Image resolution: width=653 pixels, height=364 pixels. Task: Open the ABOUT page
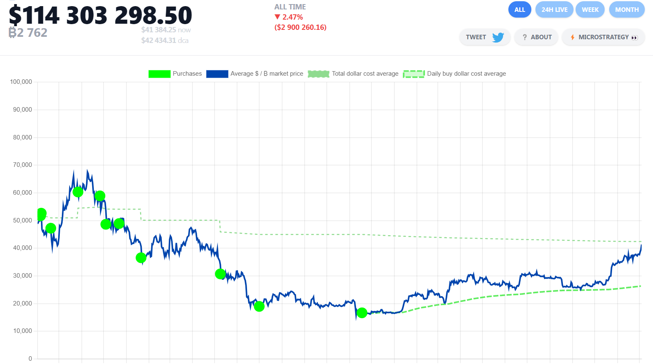(536, 37)
